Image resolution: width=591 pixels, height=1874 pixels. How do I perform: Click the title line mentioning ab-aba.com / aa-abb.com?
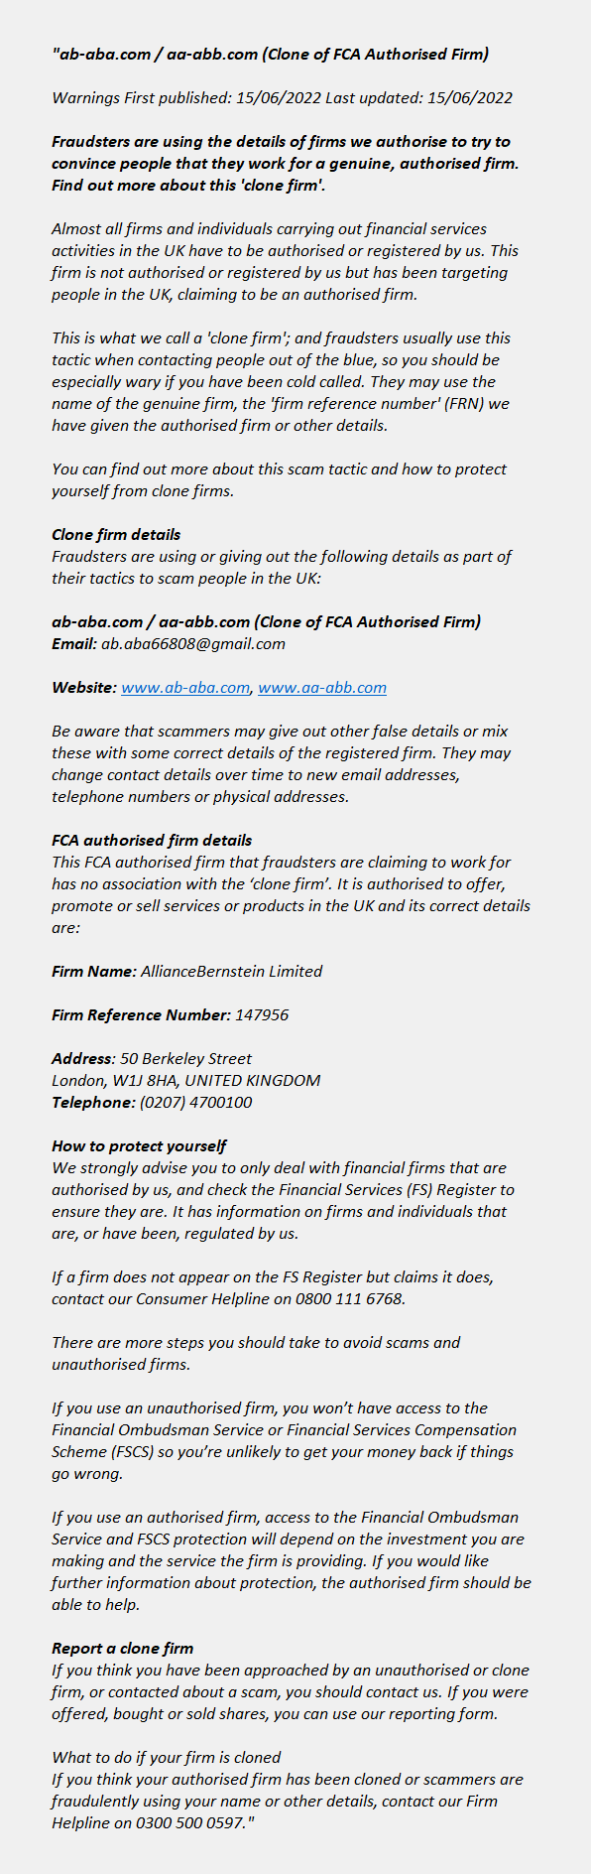270,54
